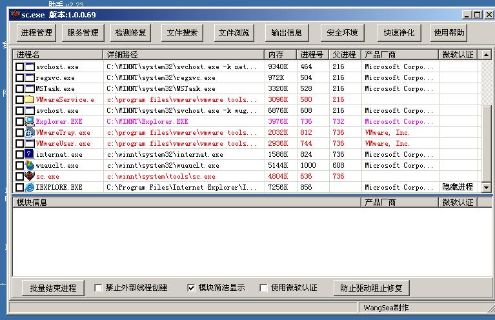Open the 进程管理 tab

click(x=36, y=33)
